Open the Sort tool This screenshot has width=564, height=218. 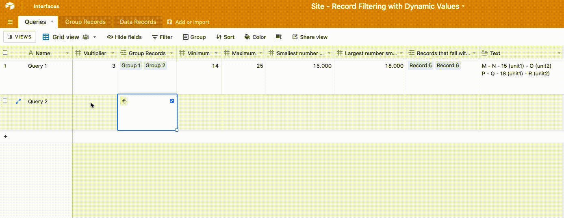(225, 37)
